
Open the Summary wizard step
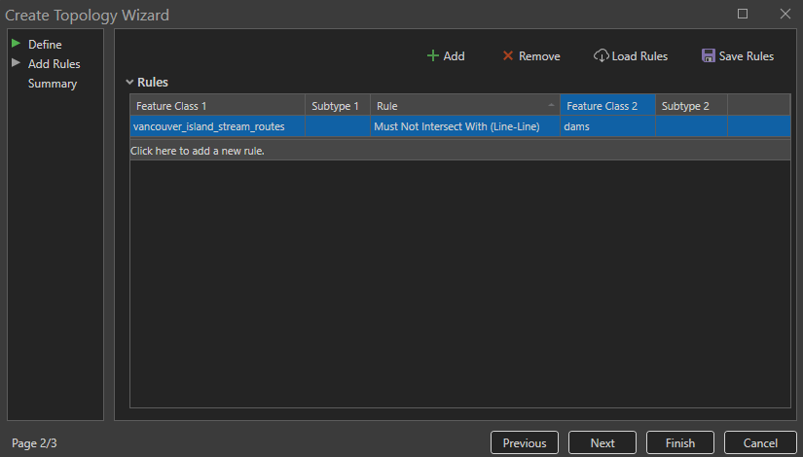[53, 84]
